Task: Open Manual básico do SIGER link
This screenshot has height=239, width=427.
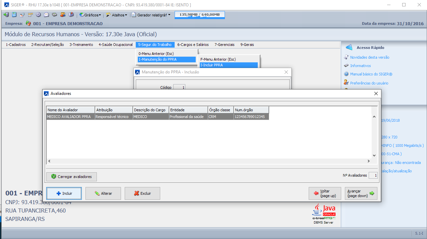Action: (371, 74)
